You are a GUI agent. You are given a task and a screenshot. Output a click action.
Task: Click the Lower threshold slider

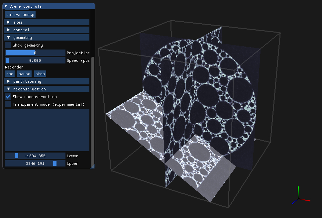click(35, 156)
